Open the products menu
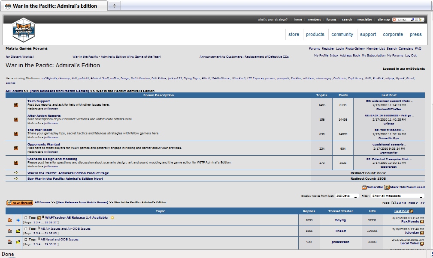 [315, 34]
